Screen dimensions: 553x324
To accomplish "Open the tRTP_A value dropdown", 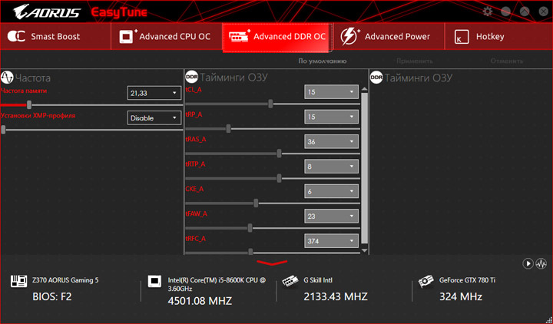I will click(x=331, y=166).
